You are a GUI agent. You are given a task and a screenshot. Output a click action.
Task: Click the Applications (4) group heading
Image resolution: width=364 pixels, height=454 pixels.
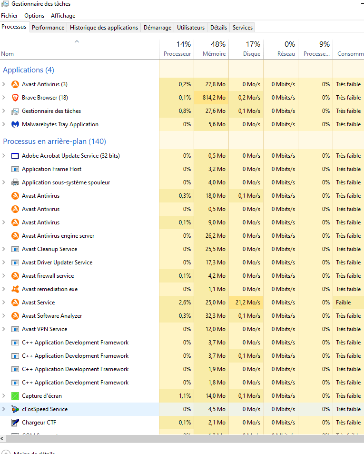(x=29, y=70)
